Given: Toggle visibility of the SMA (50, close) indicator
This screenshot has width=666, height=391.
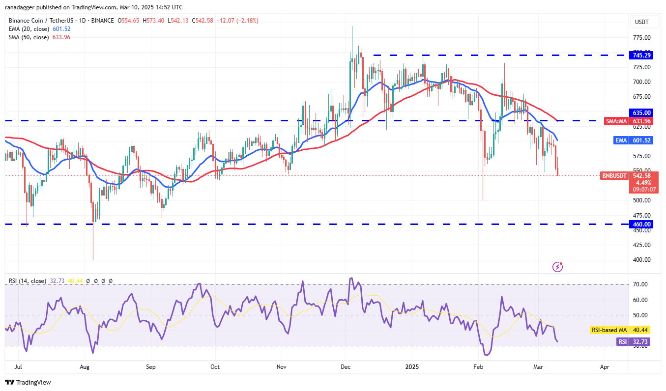Looking at the screenshot, I should click(x=28, y=37).
